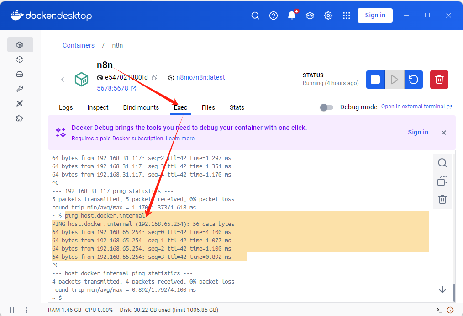Open the Extensions puzzle icon in sidebar
This screenshot has height=316, width=463.
[20, 118]
